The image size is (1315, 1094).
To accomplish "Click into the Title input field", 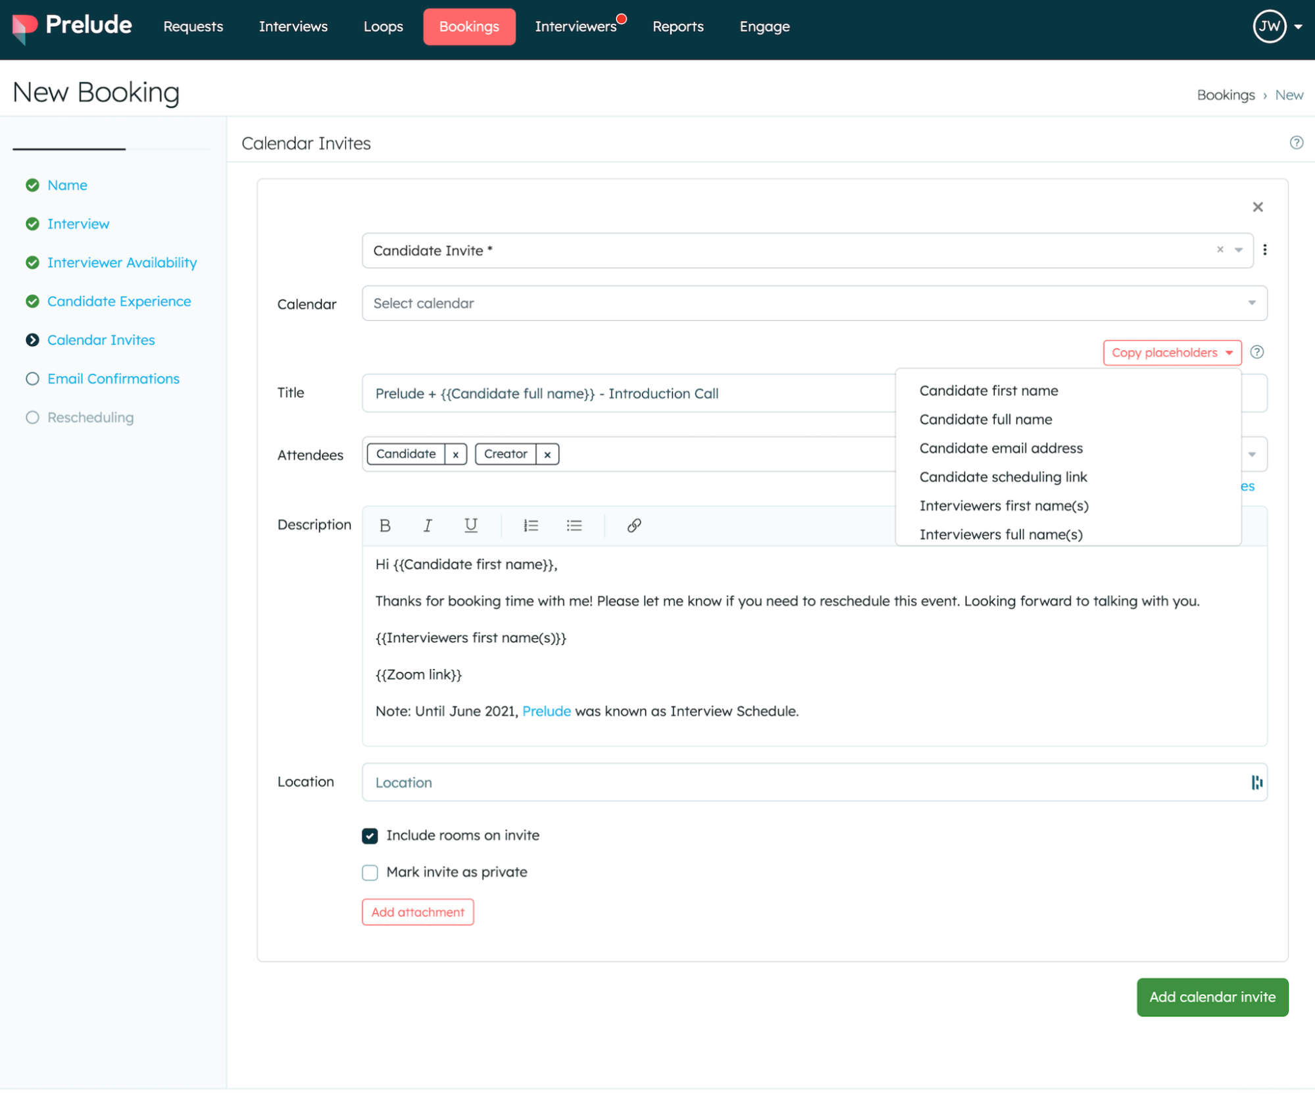I will 625,393.
